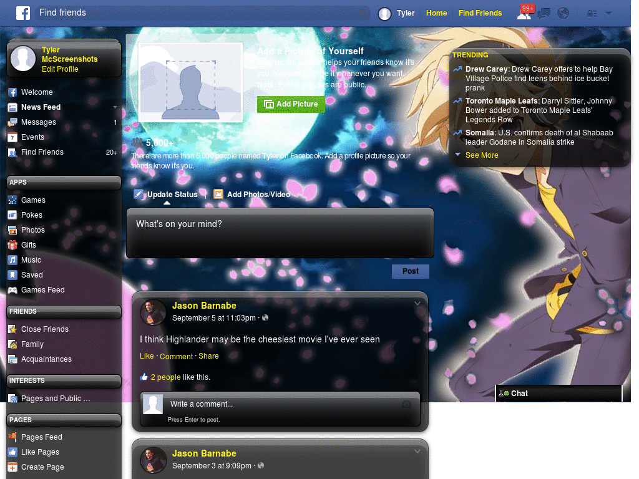639x479 pixels.
Task: Like the Highlander post
Action: (147, 356)
